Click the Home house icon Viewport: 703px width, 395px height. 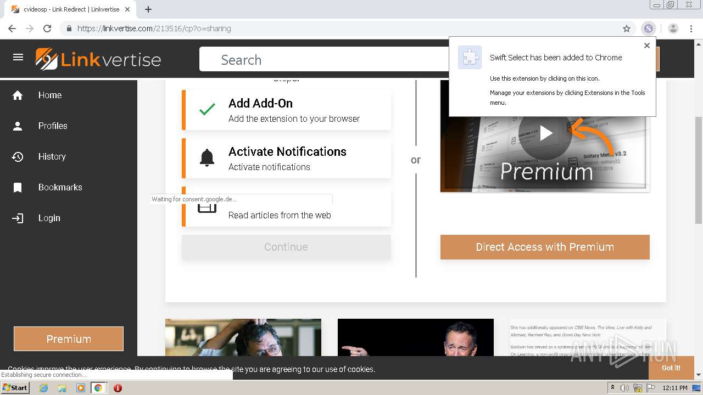[18, 95]
